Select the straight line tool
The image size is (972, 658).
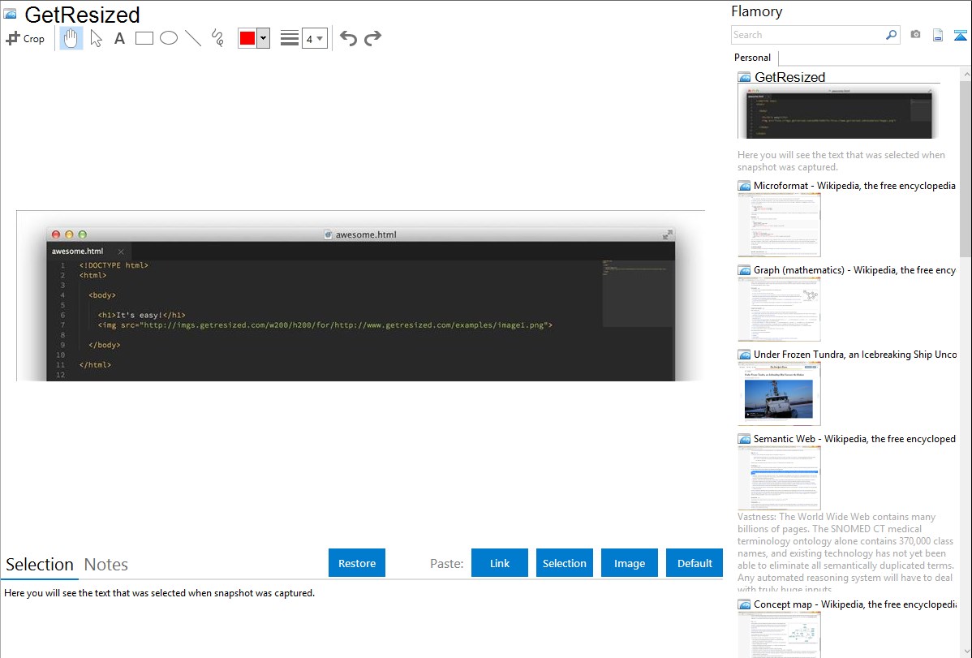[x=193, y=38]
